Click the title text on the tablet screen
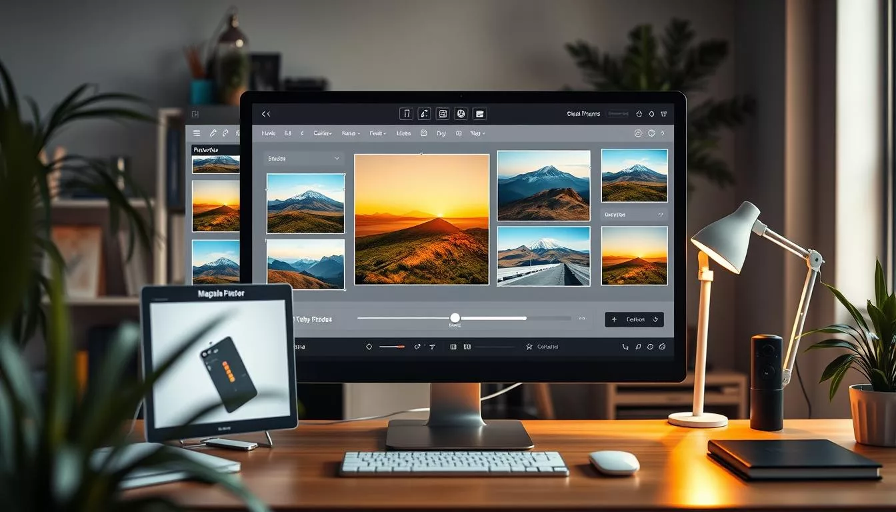 click(x=221, y=293)
